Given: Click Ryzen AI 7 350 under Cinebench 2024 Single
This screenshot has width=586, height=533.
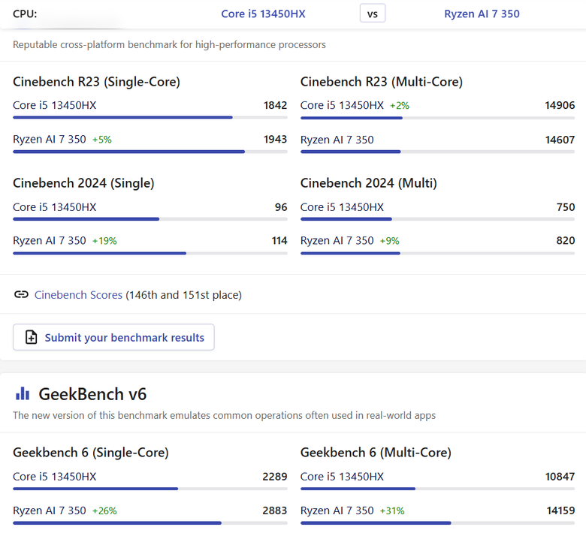Looking at the screenshot, I should 50,240.
